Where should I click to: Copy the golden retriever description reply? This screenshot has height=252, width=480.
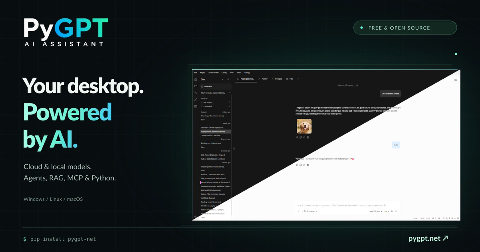300,137
